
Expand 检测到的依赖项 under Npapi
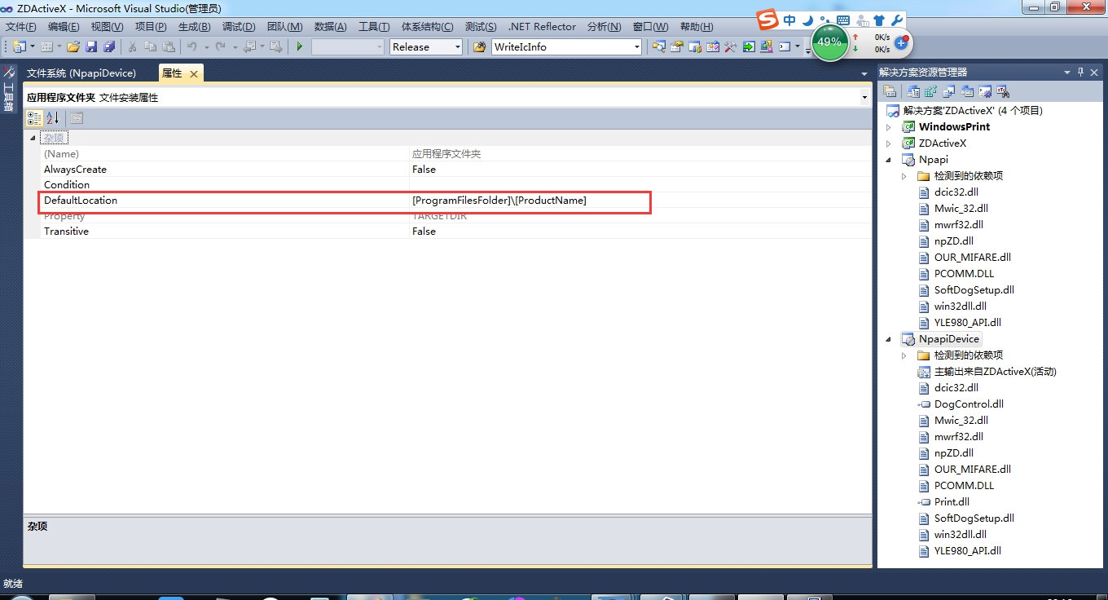click(904, 176)
